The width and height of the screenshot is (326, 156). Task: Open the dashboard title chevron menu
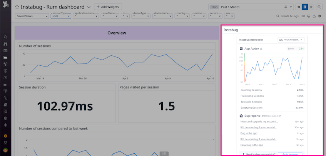pos(89,7)
